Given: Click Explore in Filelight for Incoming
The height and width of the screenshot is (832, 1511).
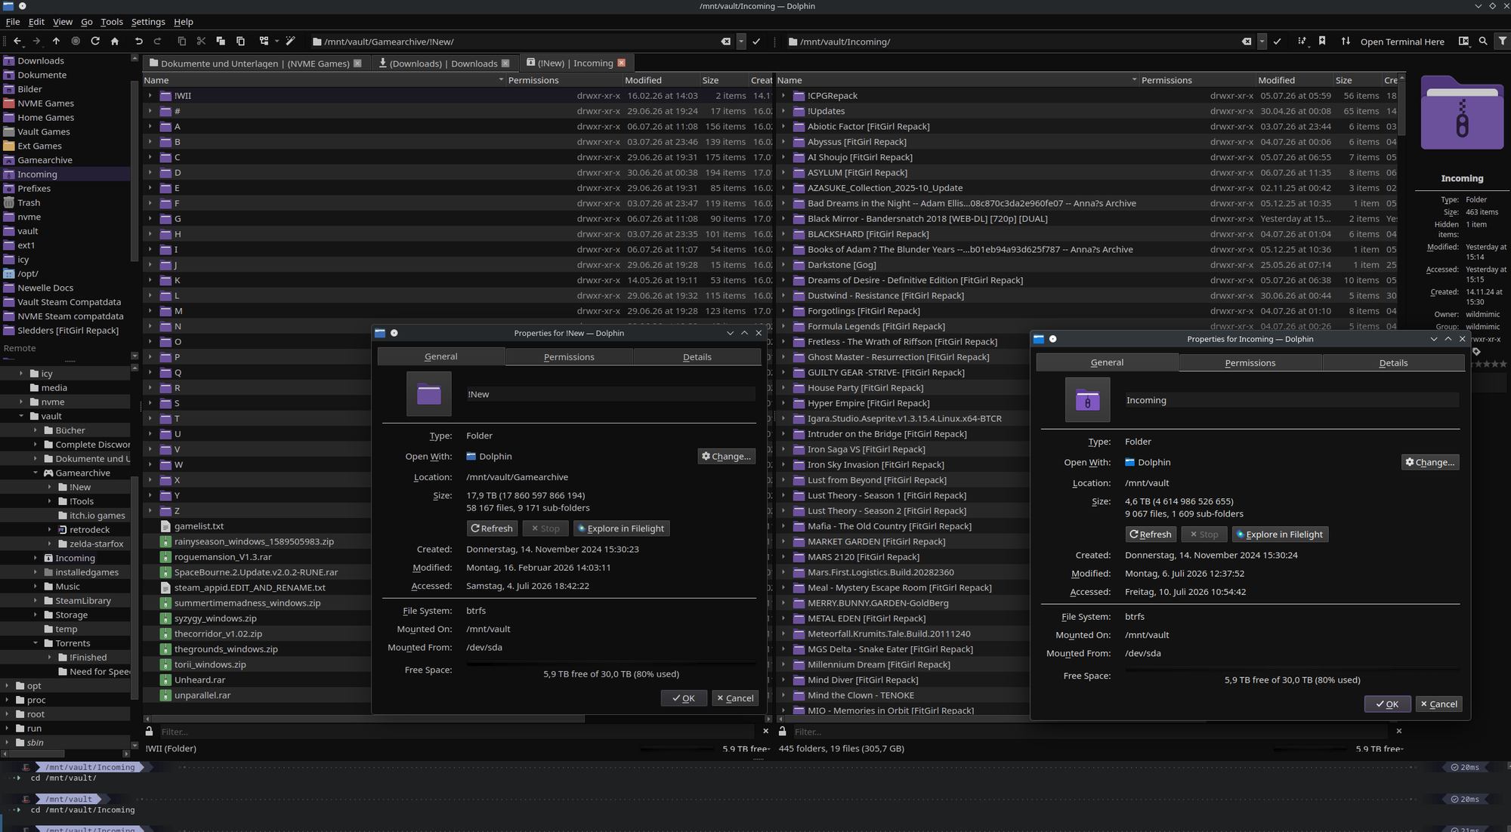Looking at the screenshot, I should (1281, 535).
